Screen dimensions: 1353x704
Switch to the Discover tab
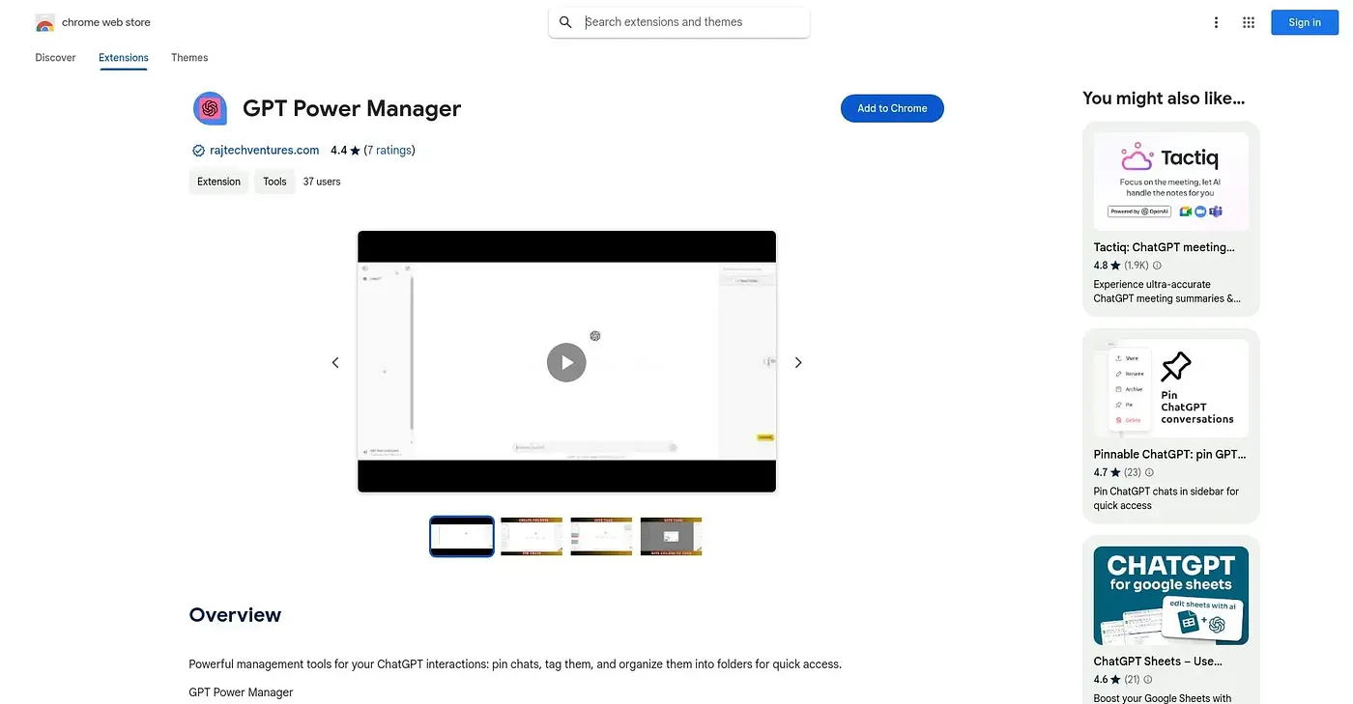55,58
